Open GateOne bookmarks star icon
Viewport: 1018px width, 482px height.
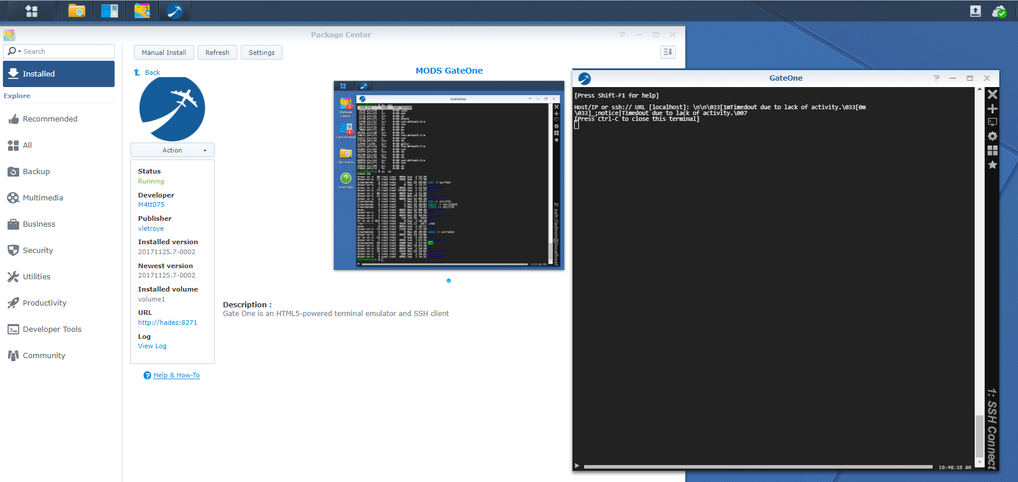992,165
